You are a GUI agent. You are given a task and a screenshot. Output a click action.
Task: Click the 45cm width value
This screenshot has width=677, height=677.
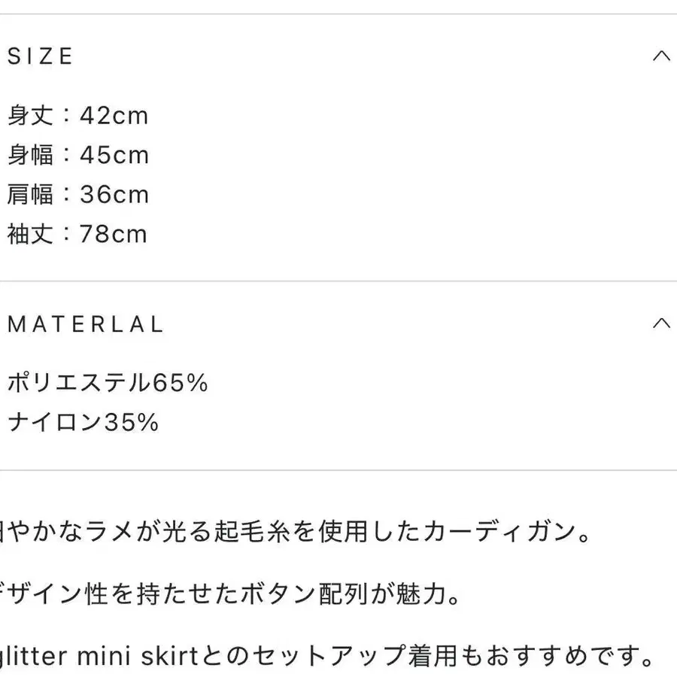click(114, 156)
